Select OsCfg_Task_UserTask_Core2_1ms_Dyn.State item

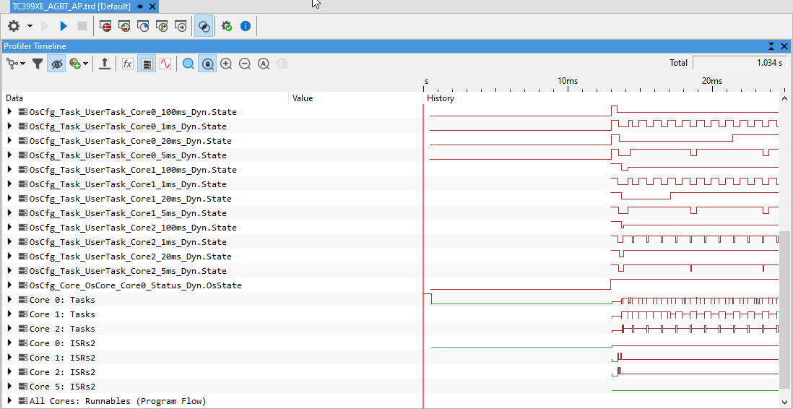click(128, 242)
